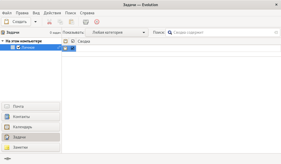This screenshot has height=164, width=281.
Task: Click the Сводка содержит search field
Action: pyautogui.click(x=223, y=32)
